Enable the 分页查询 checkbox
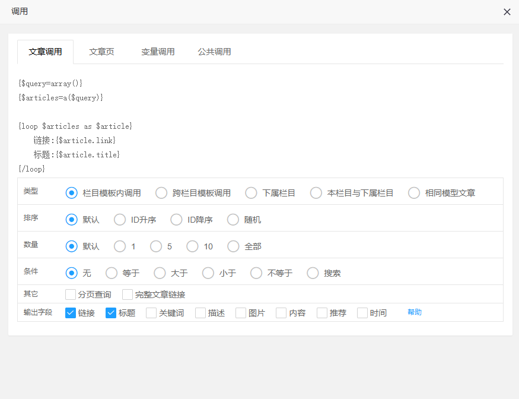519x399 pixels. (x=71, y=294)
